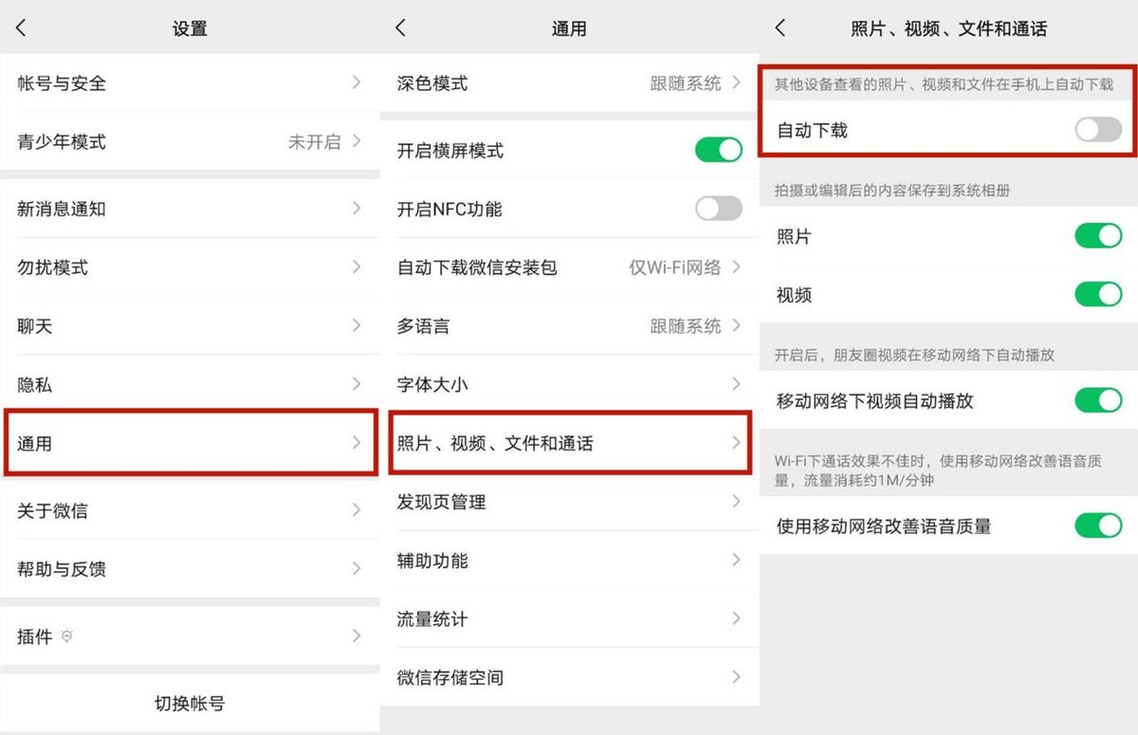Toggle off saving 视频 to system album

coord(1096,295)
